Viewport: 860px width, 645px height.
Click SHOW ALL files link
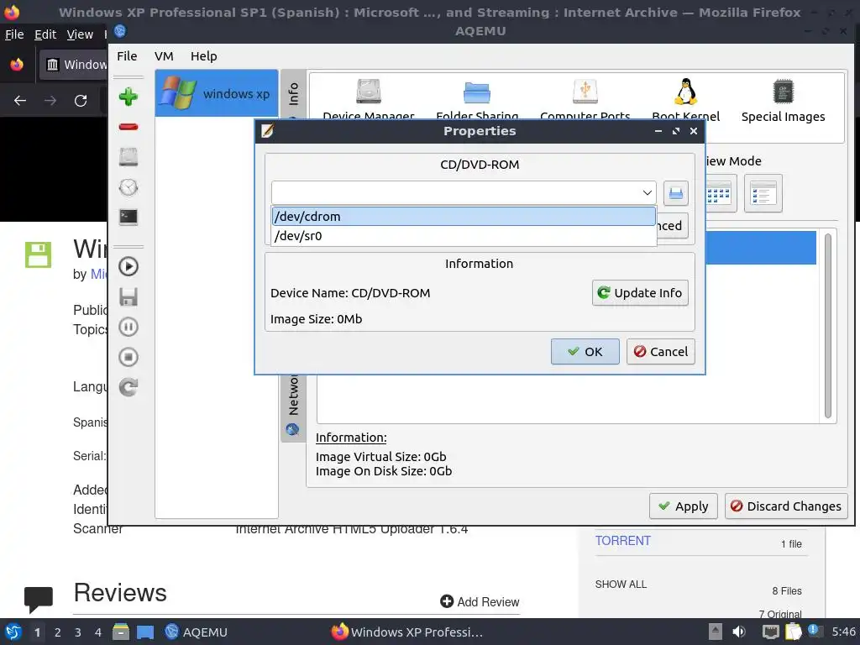coord(621,585)
